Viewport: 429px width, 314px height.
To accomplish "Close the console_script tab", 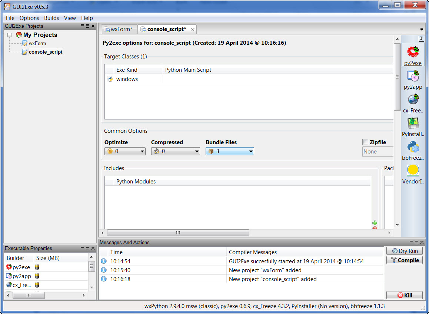I will [192, 30].
